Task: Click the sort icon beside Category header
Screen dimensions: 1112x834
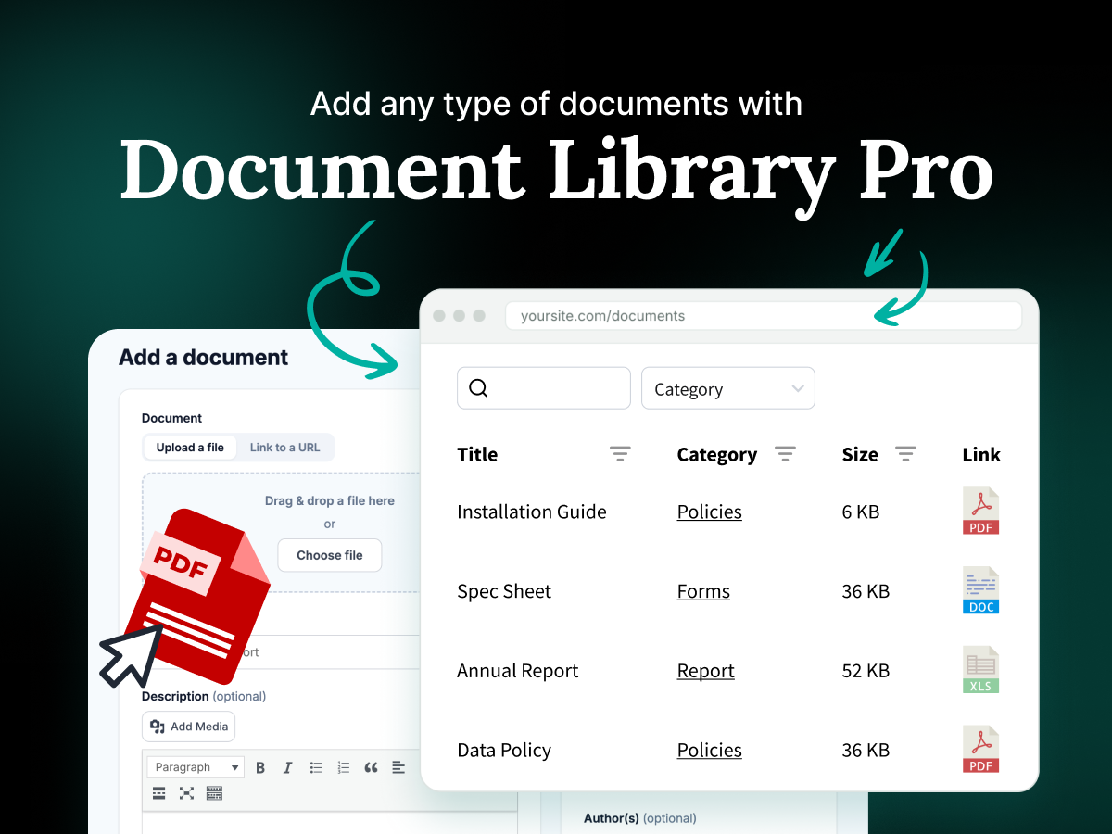Action: pos(785,454)
